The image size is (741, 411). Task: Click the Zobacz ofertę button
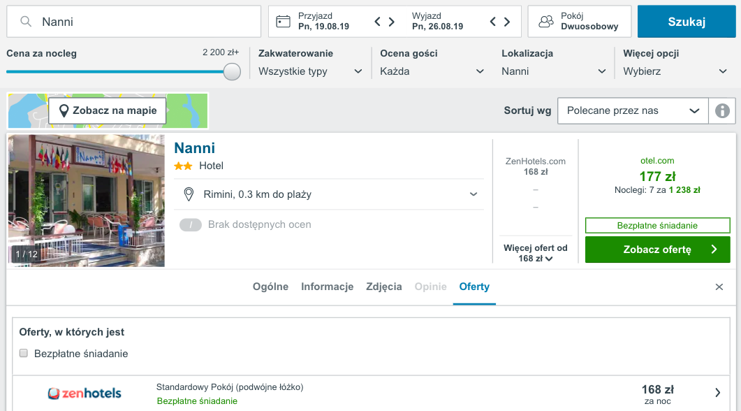pos(657,250)
